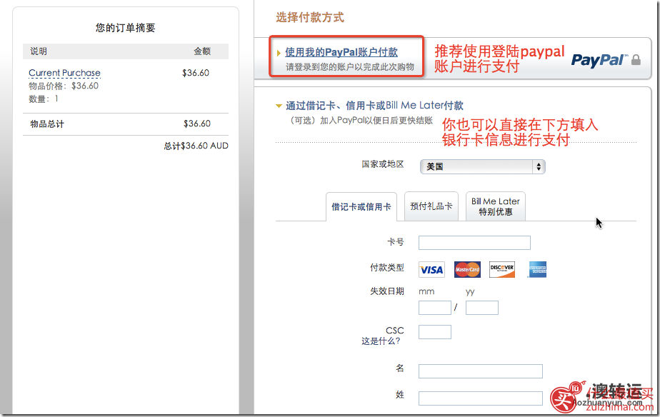Switch to the 预付礼品卡 tab
Image resolution: width=660 pixels, height=417 pixels.
(x=431, y=206)
